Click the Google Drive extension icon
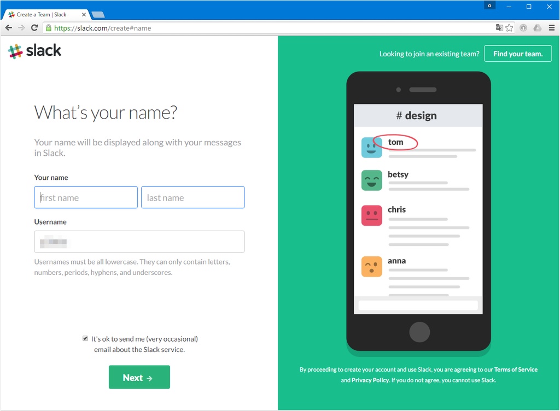 pos(538,28)
